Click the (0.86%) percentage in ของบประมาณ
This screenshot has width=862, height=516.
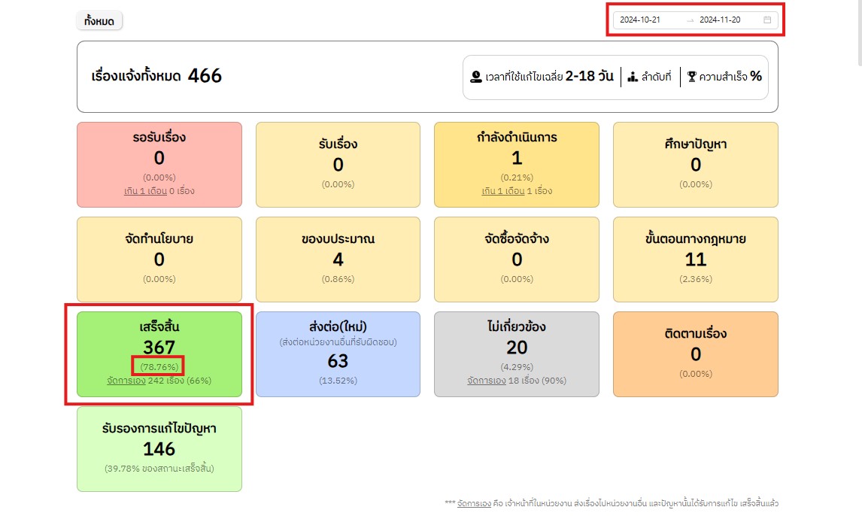coord(338,279)
